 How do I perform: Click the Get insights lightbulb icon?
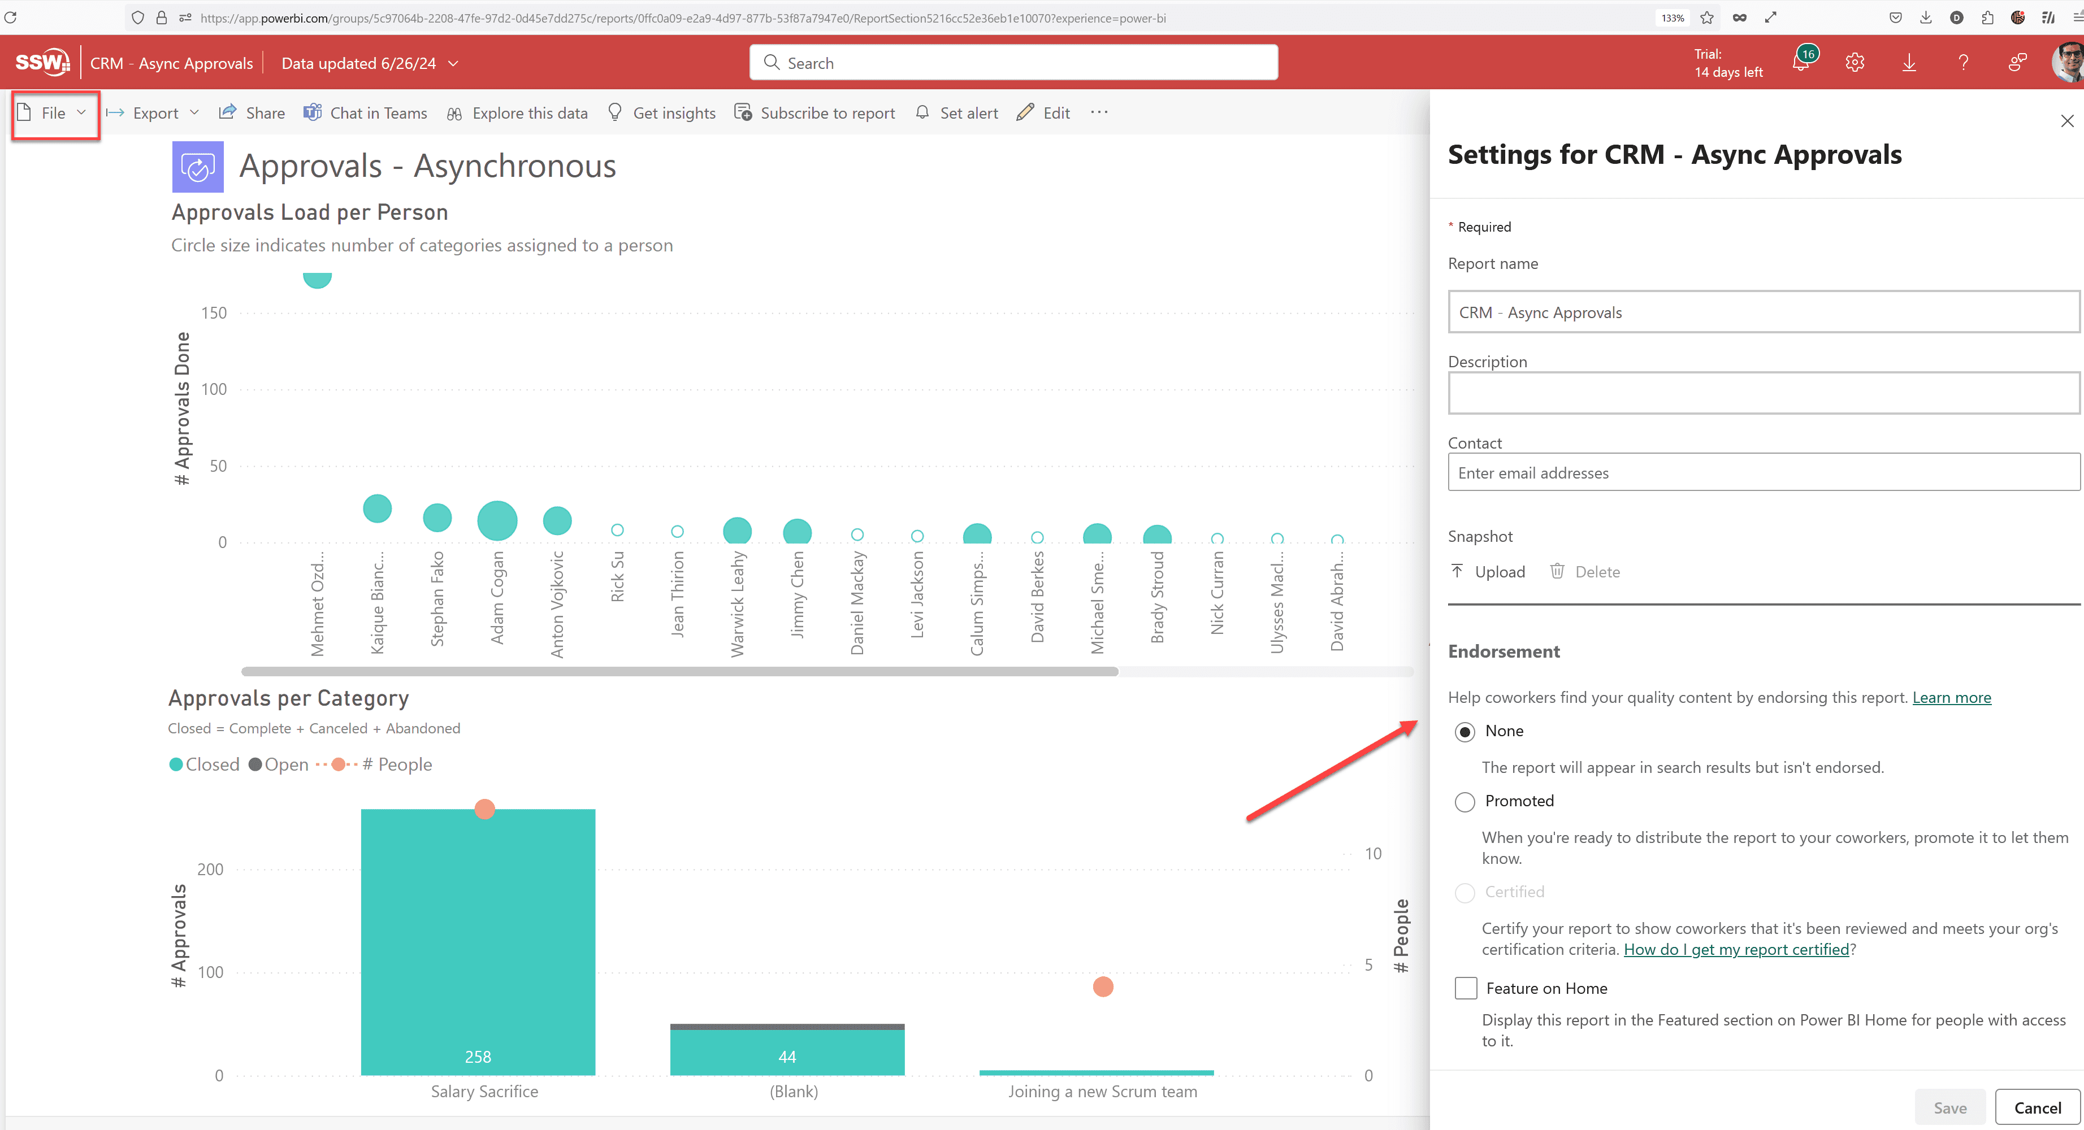(x=615, y=112)
